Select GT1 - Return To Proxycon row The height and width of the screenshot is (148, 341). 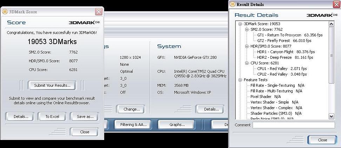tap(290, 35)
